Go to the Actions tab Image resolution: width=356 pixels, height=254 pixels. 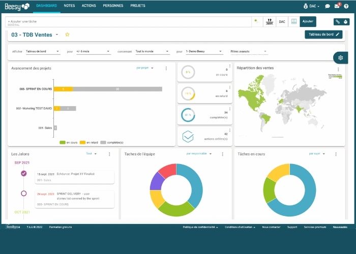(89, 6)
